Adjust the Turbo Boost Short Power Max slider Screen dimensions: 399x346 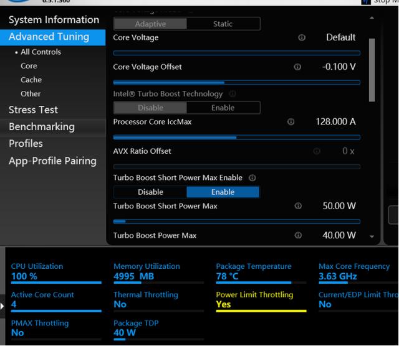pos(237,222)
